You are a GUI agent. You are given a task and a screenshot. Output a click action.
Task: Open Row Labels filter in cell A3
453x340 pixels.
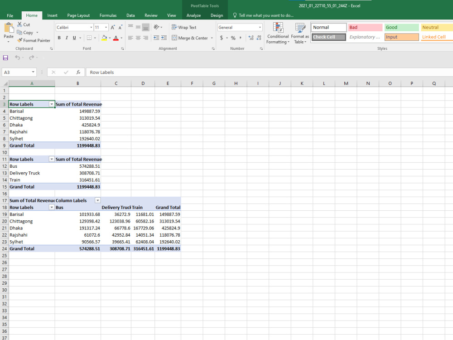(52, 104)
